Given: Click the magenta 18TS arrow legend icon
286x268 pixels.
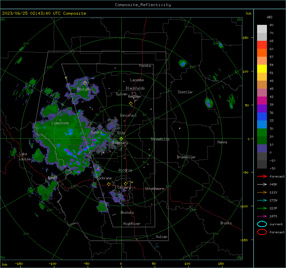Looking at the screenshot, I should point(262,216).
